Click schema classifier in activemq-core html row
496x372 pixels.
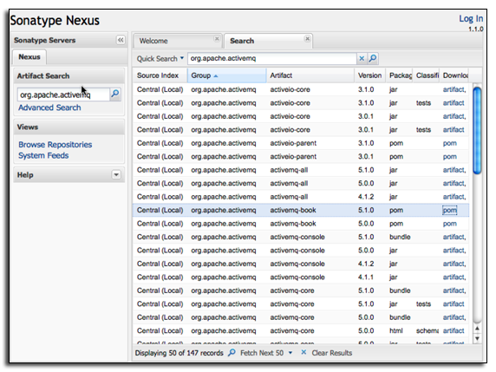tap(427, 331)
